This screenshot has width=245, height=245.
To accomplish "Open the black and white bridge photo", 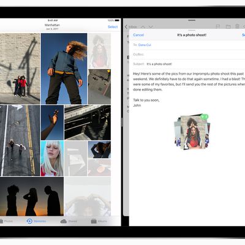I will tap(88, 123).
